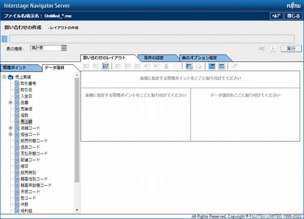
Task: Select 粗利益 in tree
Action: pos(26,211)
